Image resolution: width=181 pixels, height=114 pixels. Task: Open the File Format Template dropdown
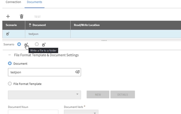point(45,95)
